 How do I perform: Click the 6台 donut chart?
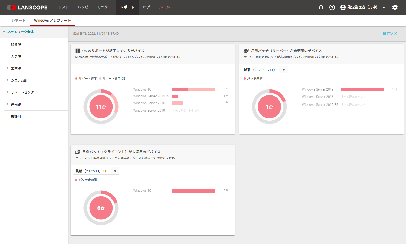click(x=101, y=208)
